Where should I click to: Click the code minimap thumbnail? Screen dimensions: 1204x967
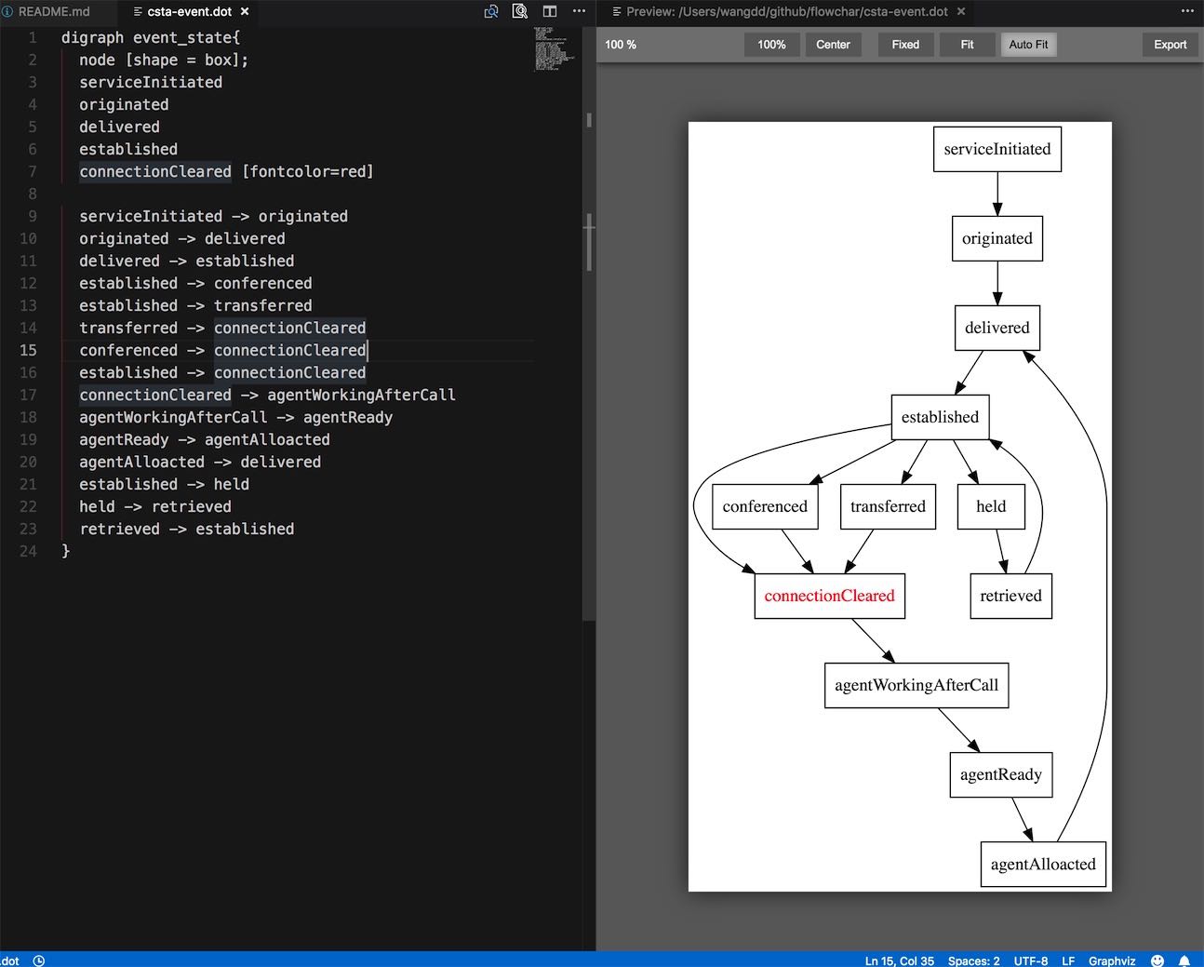tap(554, 48)
